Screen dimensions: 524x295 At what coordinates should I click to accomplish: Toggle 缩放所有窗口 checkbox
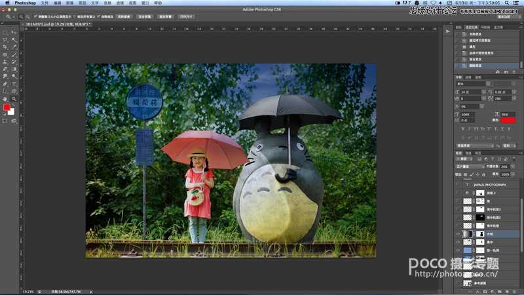coord(75,16)
